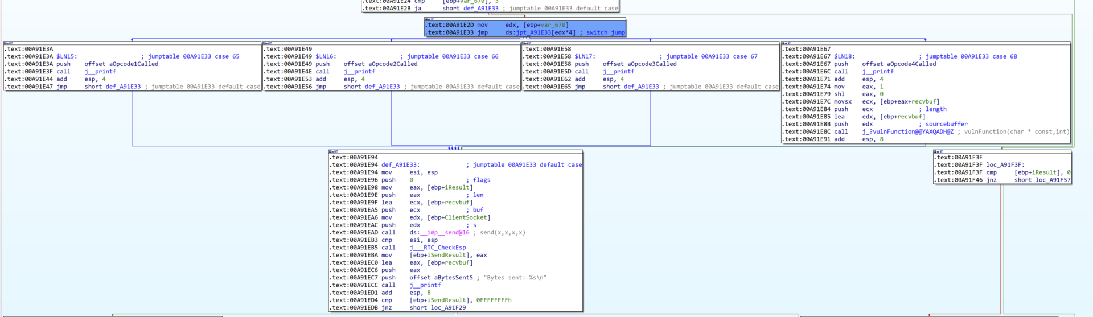Select the aOpcode3Called string reference

click(639, 64)
